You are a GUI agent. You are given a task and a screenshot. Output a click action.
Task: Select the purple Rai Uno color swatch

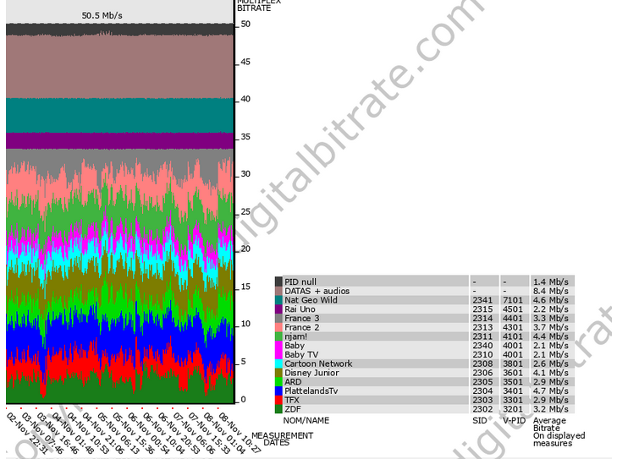(x=278, y=309)
